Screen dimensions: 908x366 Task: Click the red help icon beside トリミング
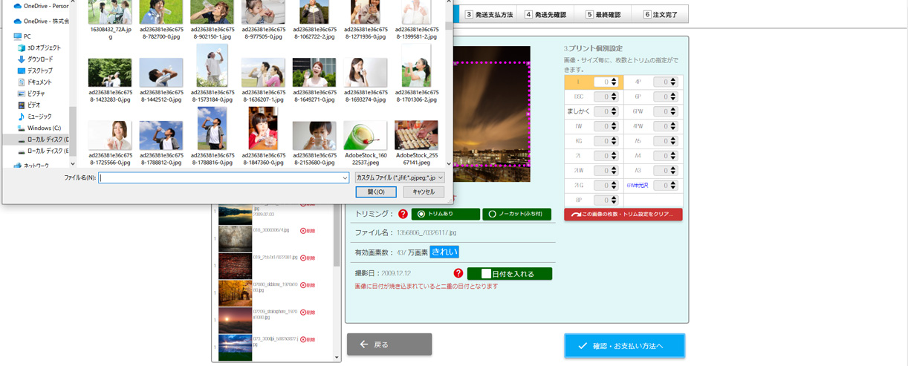[x=403, y=214]
